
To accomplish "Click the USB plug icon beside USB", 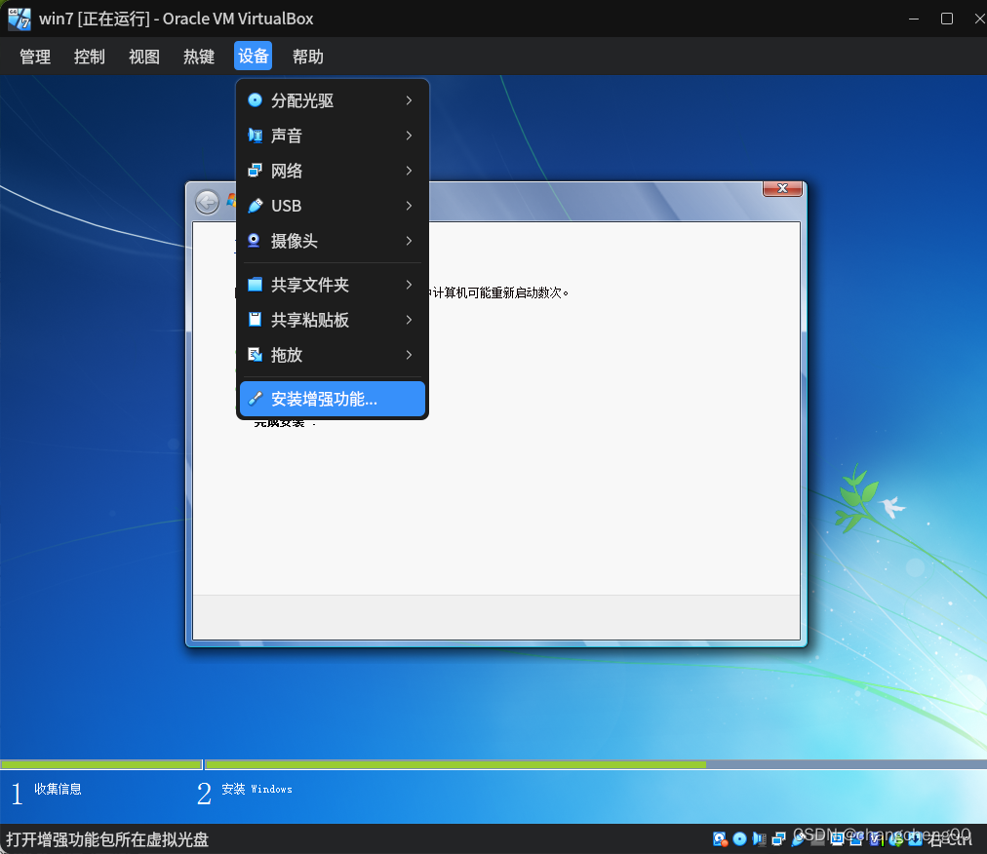I will [255, 206].
